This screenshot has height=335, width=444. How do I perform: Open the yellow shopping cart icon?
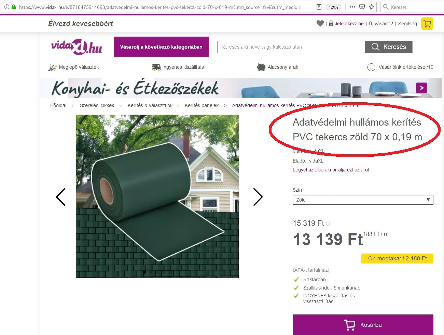[x=427, y=24]
